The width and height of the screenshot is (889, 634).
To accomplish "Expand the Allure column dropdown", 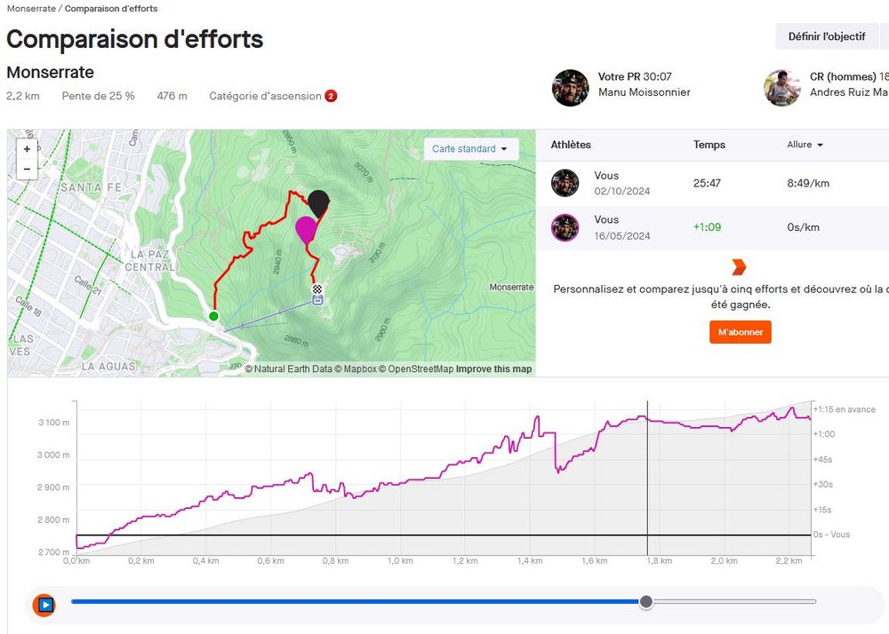I will click(805, 145).
